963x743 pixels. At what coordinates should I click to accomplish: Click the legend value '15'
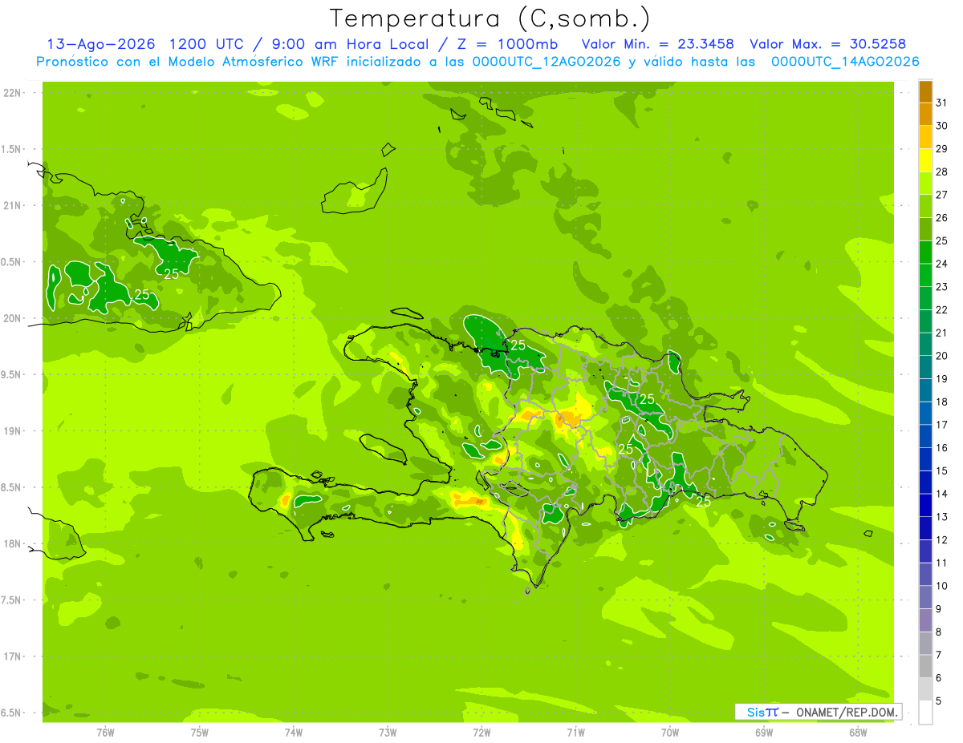point(941,470)
